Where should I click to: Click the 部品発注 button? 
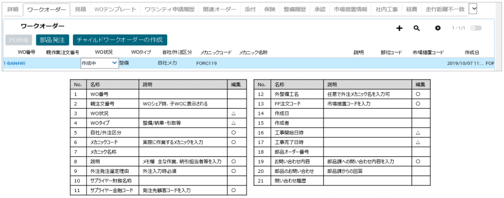[x=52, y=40]
